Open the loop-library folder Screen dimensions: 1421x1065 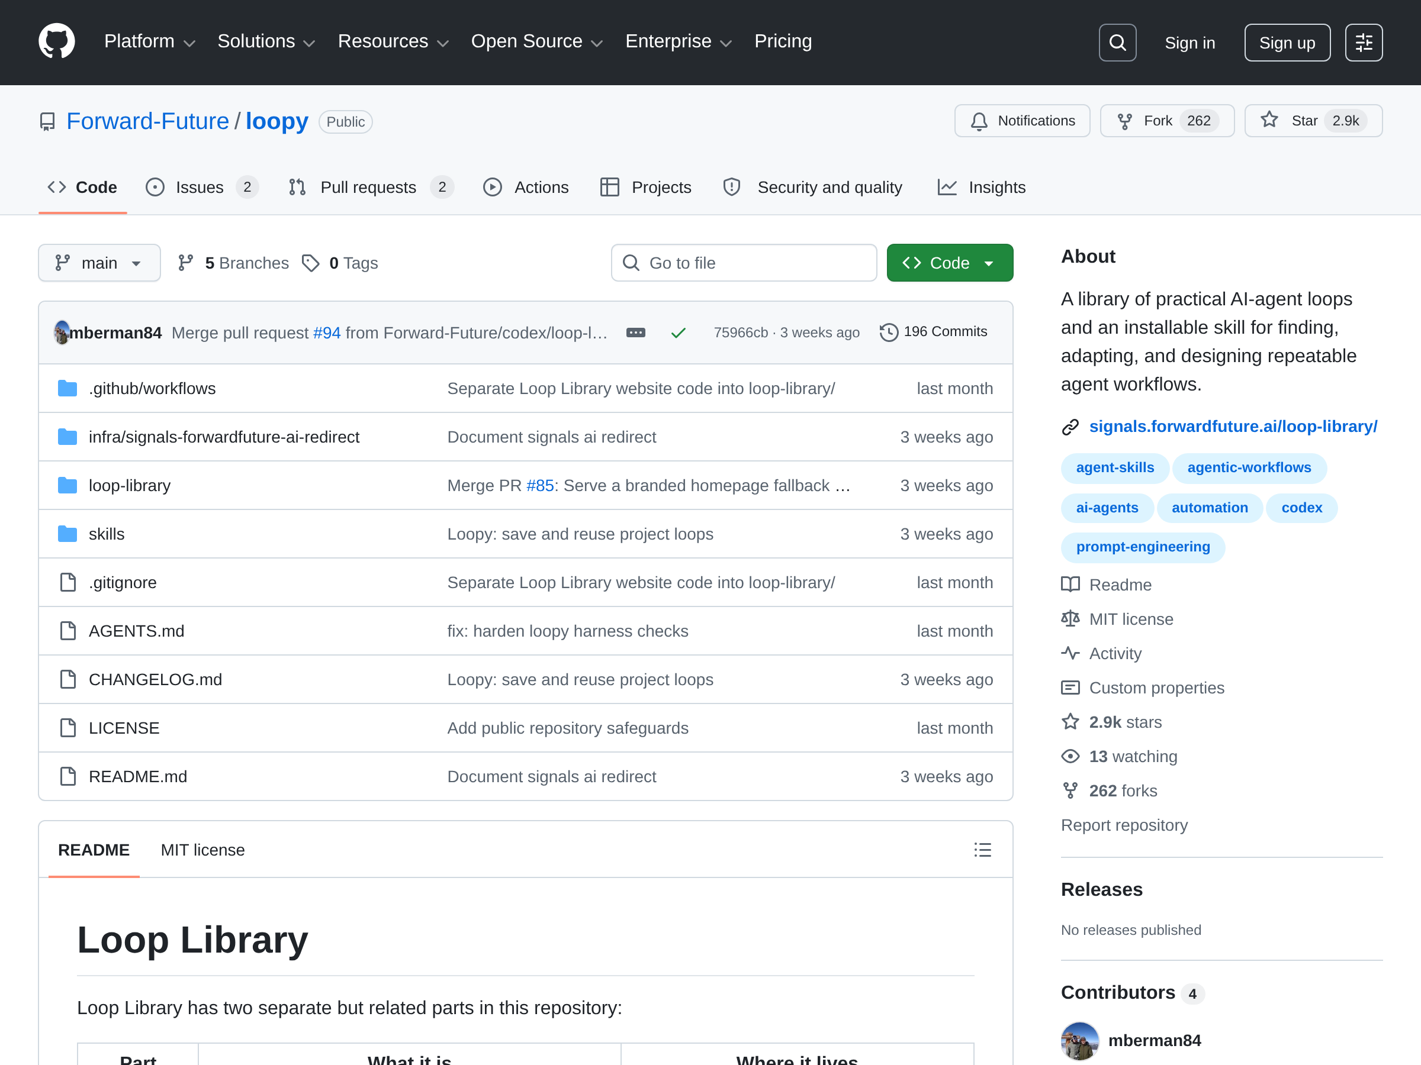[x=130, y=485]
